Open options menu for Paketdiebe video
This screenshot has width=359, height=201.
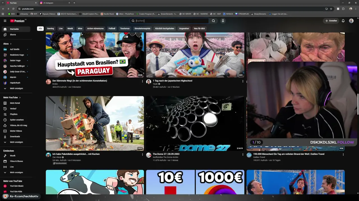[x=142, y=154]
